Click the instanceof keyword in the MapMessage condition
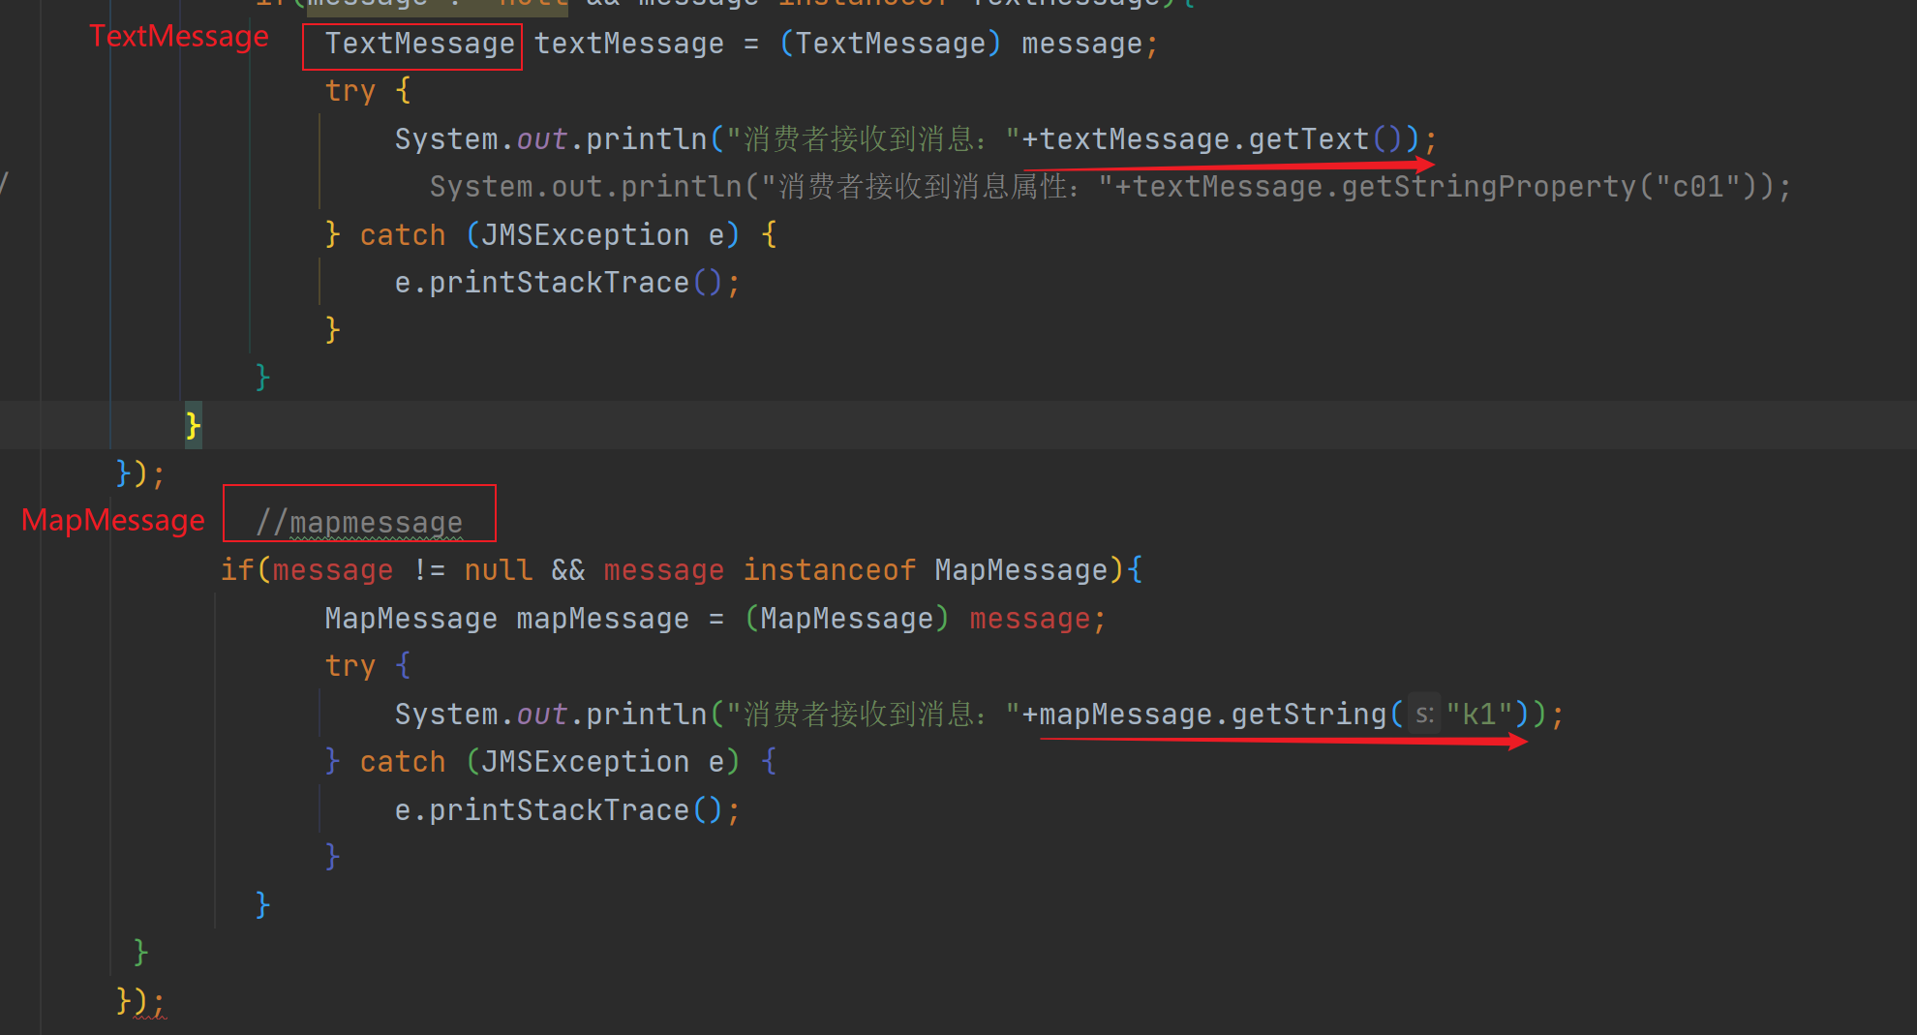Viewport: 1917px width, 1035px height. pyautogui.click(x=829, y=570)
